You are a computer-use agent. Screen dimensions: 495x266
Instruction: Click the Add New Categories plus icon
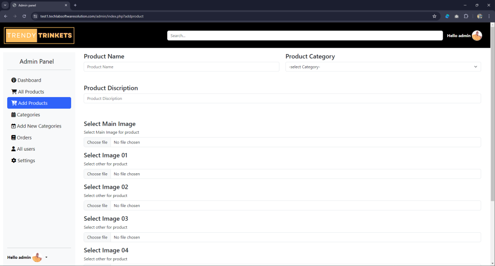[x=13, y=126]
